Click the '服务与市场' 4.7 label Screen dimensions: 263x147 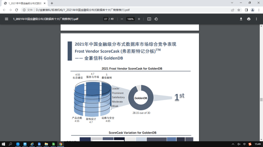tap(93, 76)
